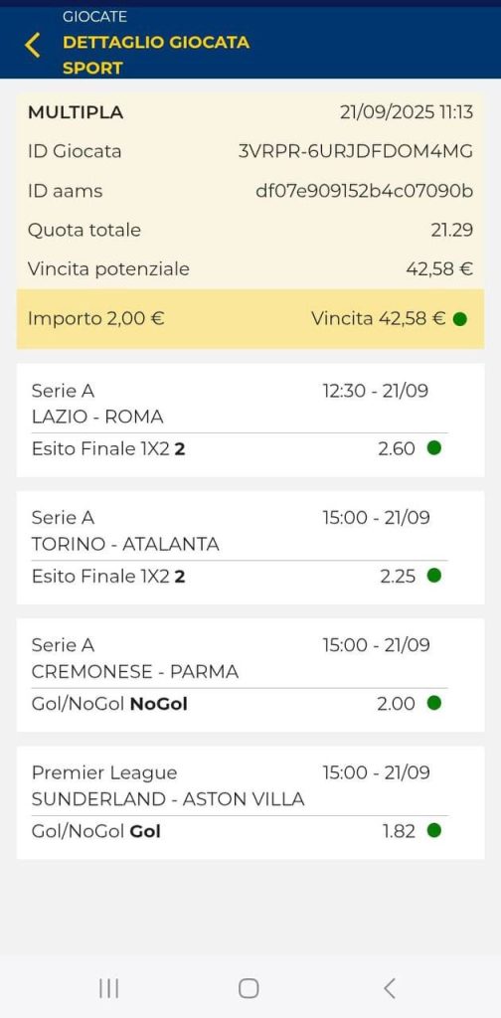Tap the Android back navigation arrow
The width and height of the screenshot is (501, 1018).
point(389,988)
